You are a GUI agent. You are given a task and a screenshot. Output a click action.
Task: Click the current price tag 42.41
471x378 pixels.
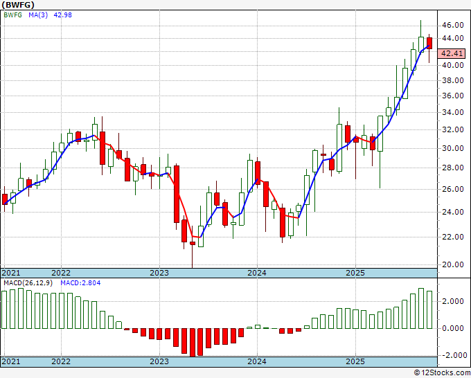(452, 54)
